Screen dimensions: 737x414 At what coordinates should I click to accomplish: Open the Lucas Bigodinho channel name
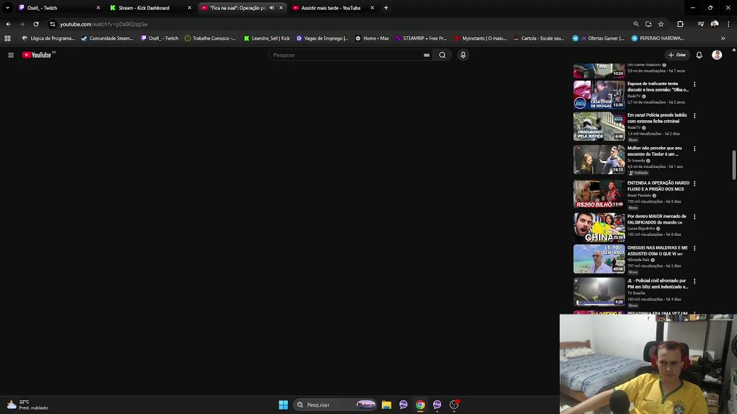pyautogui.click(x=641, y=229)
